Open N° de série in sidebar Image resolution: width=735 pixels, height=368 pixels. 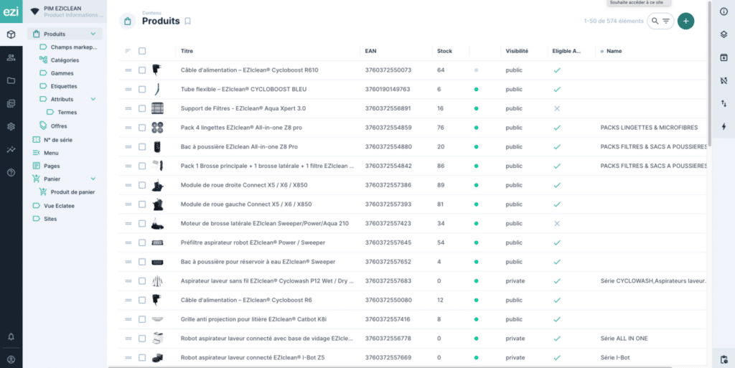pos(58,139)
